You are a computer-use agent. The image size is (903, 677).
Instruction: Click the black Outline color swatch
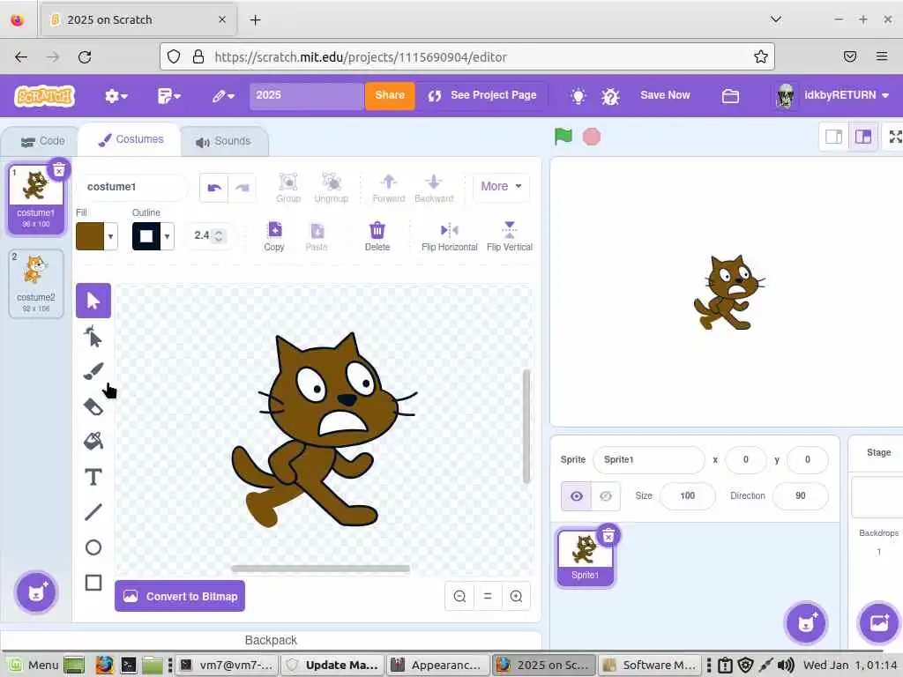click(x=146, y=236)
